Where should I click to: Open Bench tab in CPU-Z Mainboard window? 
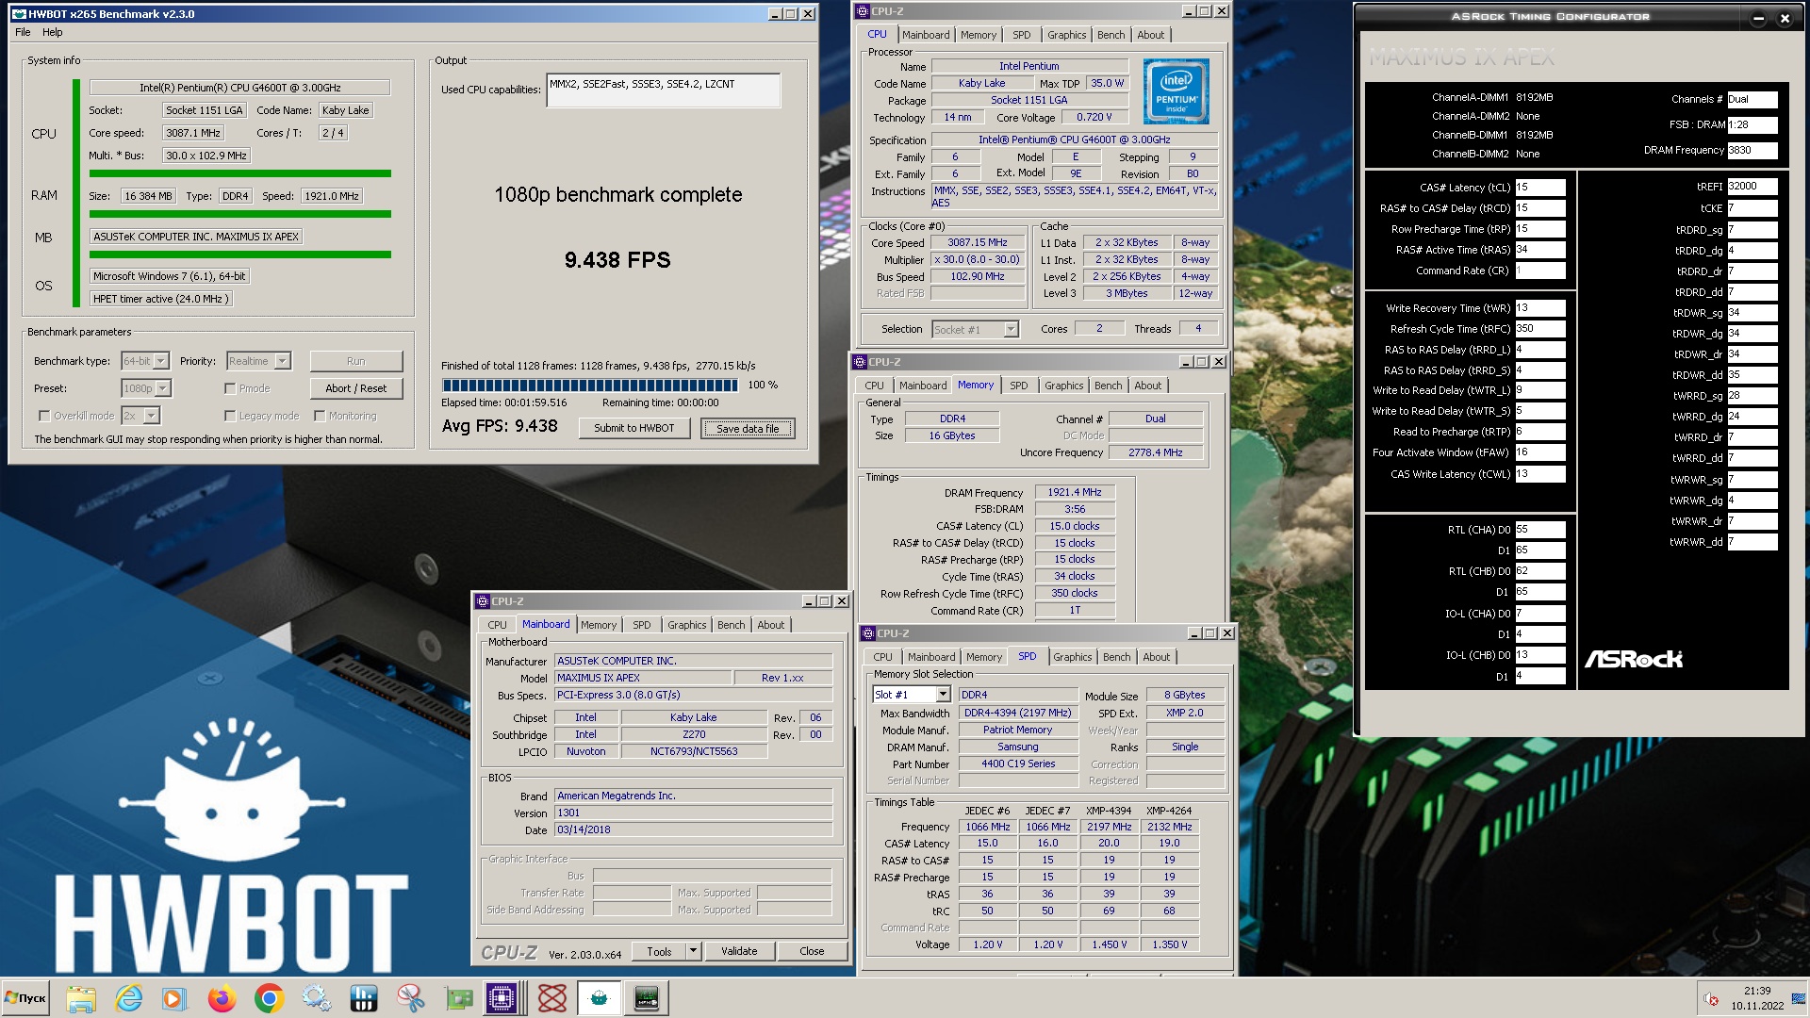731,625
